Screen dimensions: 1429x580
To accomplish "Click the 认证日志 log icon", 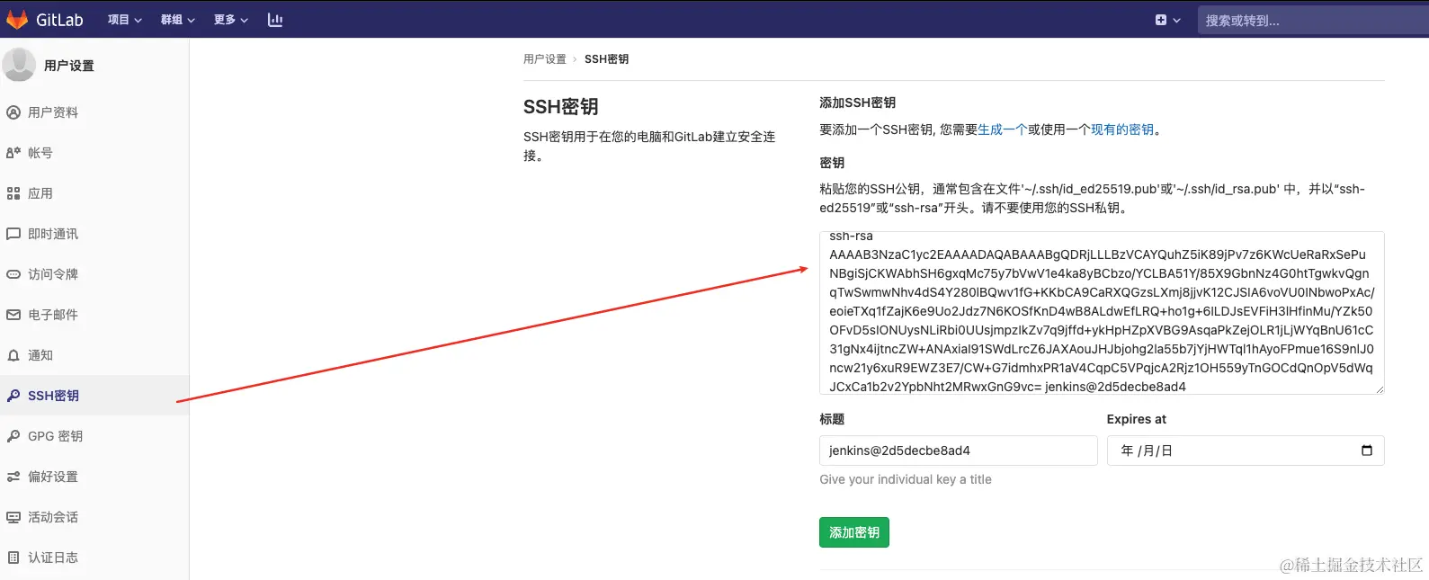I will (x=13, y=558).
